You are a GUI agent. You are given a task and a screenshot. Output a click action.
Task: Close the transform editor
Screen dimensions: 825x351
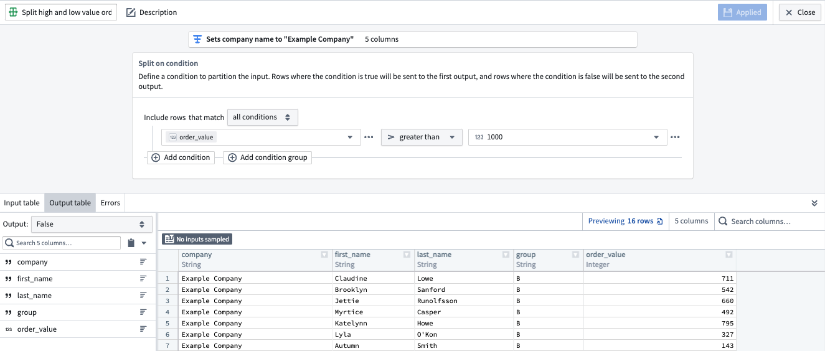coord(800,12)
